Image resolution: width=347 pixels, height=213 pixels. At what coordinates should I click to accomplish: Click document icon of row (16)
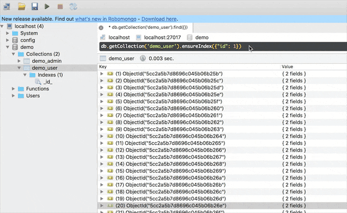click(110, 178)
